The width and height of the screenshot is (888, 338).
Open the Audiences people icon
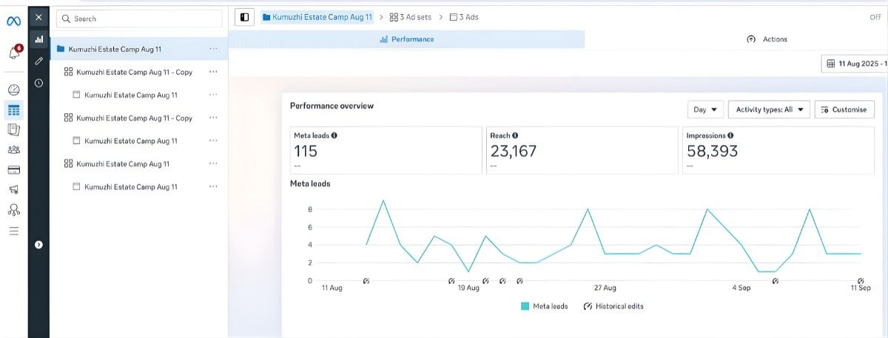(x=13, y=150)
